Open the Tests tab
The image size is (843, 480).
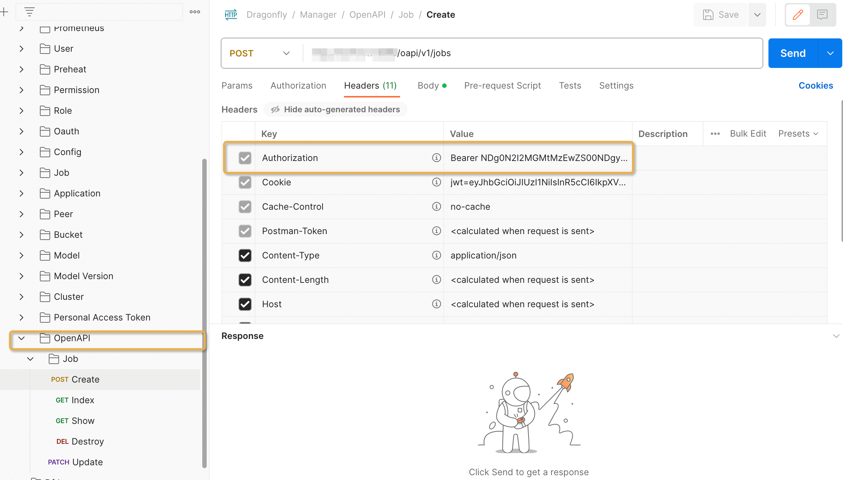570,86
